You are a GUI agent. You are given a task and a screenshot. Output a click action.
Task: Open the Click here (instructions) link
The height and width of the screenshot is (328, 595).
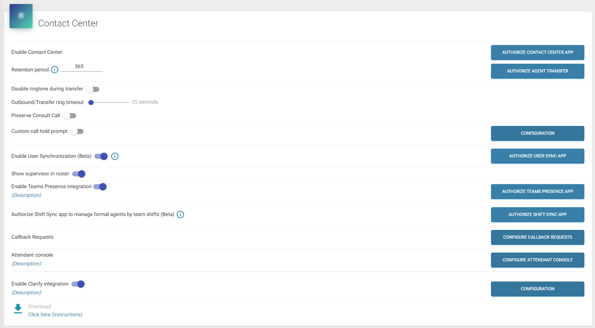(x=55, y=314)
